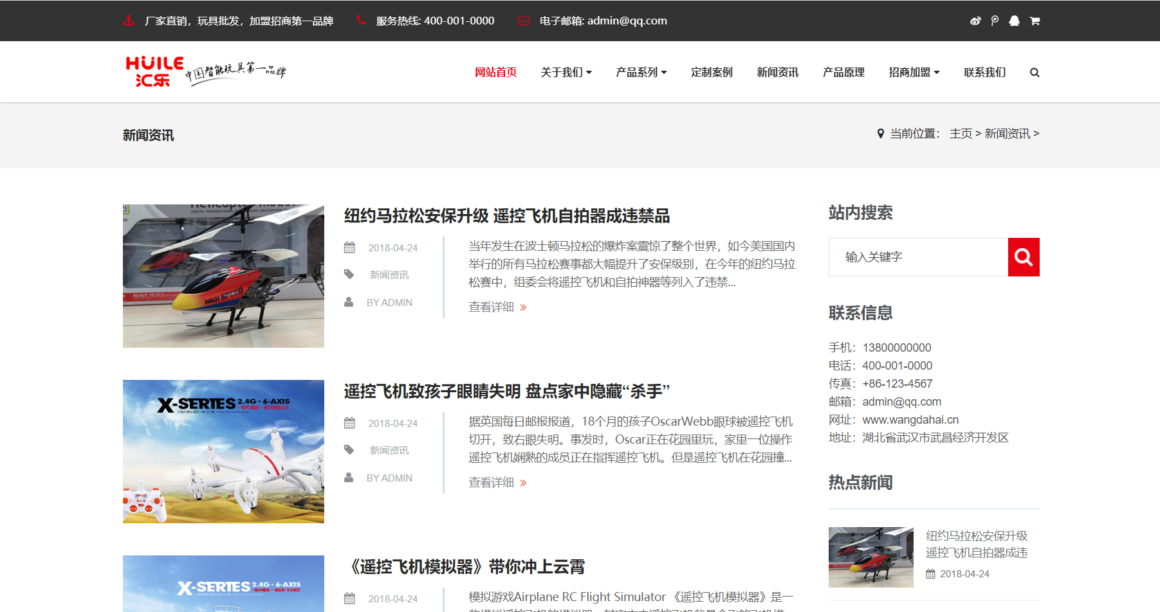1160x612 pixels.
Task: Click BY ADMIN under the child blindness article
Action: 389,478
